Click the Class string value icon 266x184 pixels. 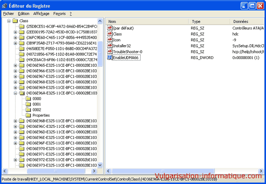pyautogui.click(x=110, y=33)
